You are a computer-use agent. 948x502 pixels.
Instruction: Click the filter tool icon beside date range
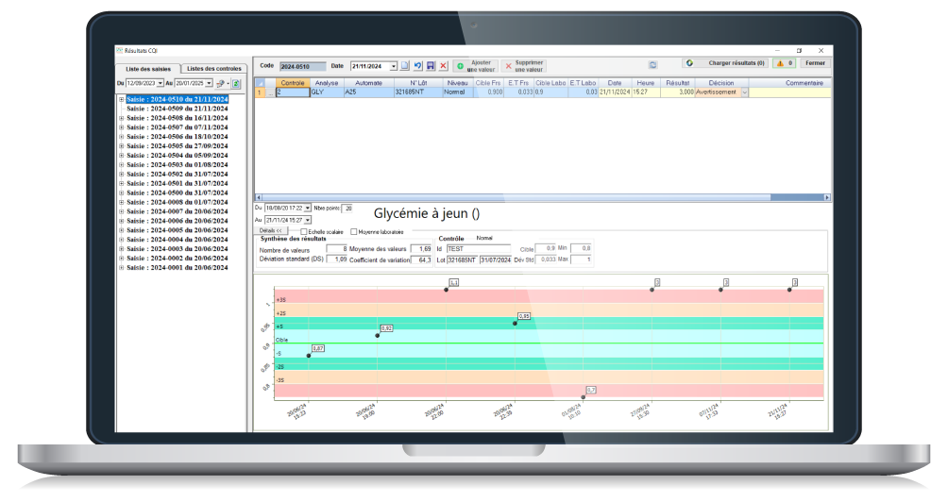click(221, 84)
